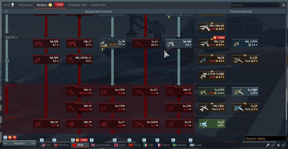Screen dimensions: 288x149
Task: Select the Su-25BM vehicle card
Action: pyautogui.click(x=245, y=91)
